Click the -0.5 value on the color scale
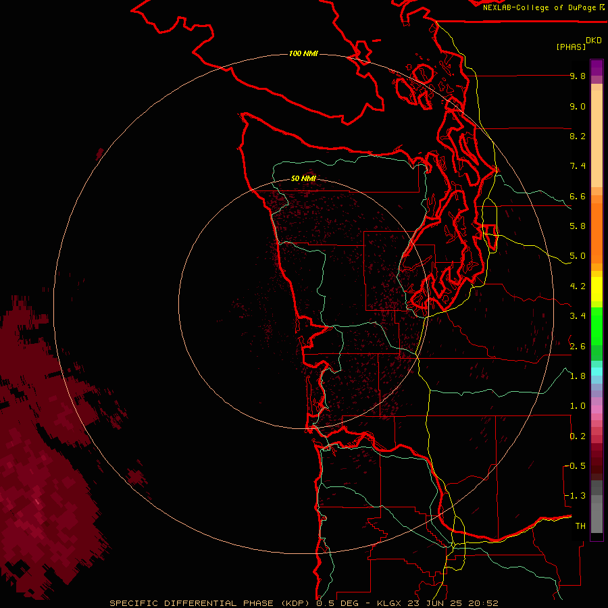608x608 pixels. point(575,465)
